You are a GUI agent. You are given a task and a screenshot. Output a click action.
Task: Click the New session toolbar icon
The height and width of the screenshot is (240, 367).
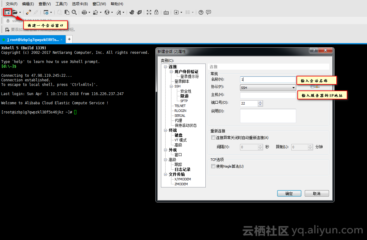[7, 12]
